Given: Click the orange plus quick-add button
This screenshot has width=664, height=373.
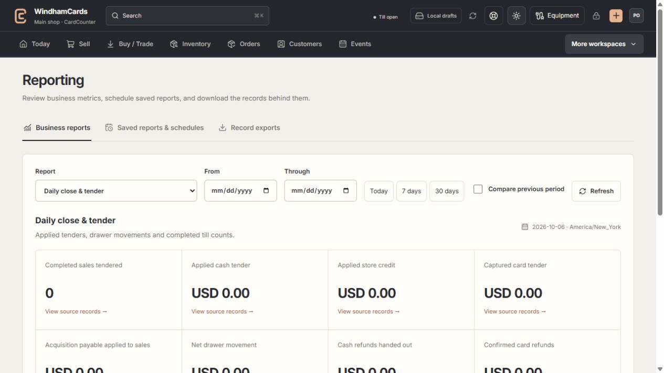Looking at the screenshot, I should (616, 16).
